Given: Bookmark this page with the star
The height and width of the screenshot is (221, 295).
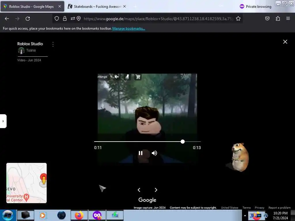Looking at the screenshot, I should (238, 18).
